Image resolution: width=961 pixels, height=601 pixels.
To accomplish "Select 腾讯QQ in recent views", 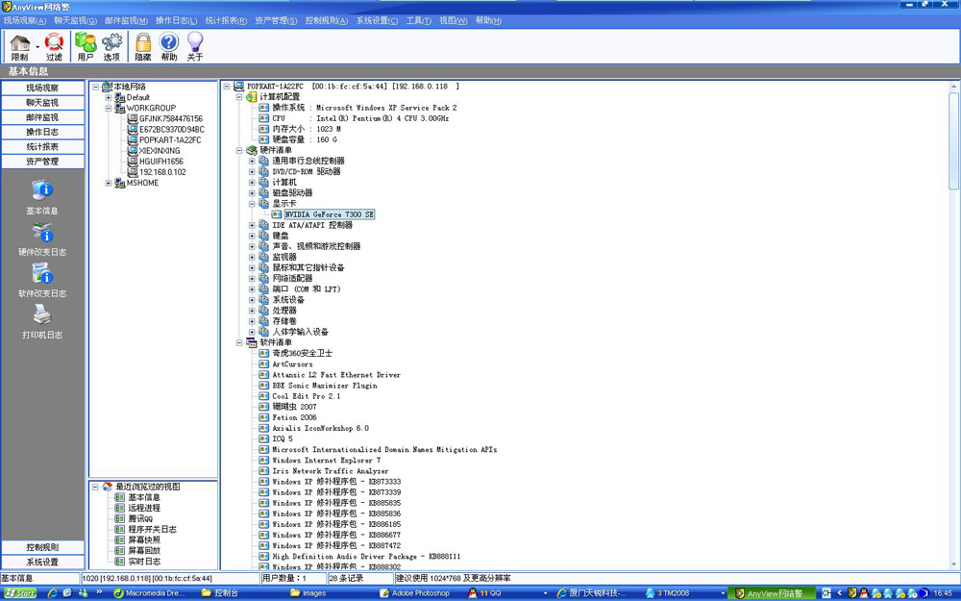I will [x=140, y=519].
